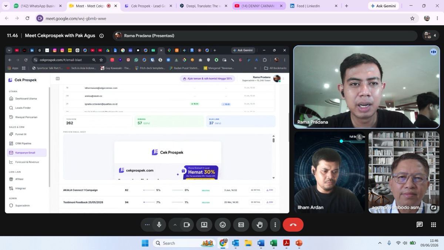Screen dimensions: 444x250
Task: Open PowerPoint from the taskbar
Action: [x=299, y=243]
